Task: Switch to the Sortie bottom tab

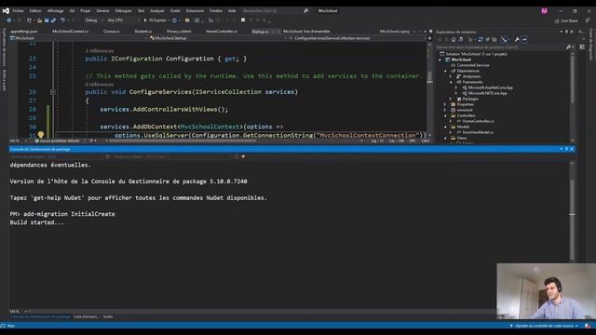Action: pyautogui.click(x=108, y=316)
